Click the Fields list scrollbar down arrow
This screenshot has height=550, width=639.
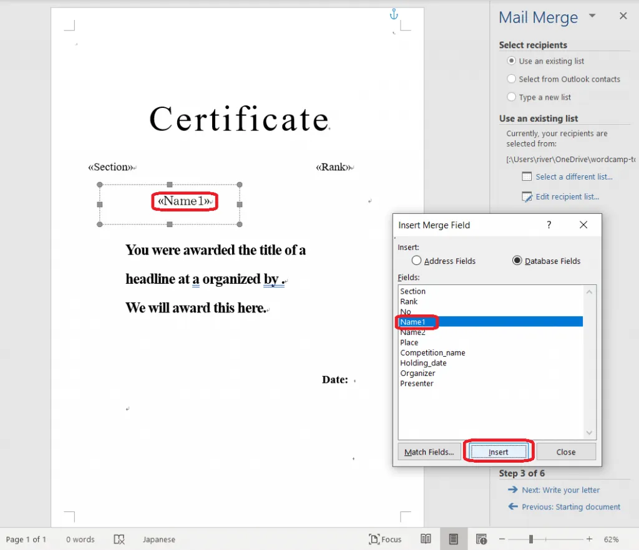pos(589,433)
